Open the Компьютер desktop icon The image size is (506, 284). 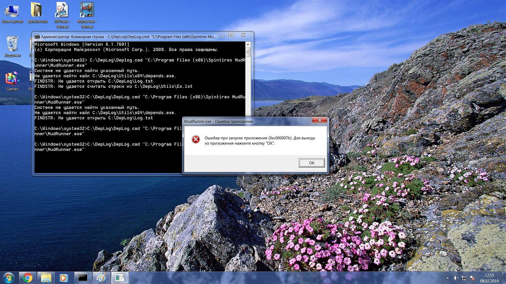point(12,13)
